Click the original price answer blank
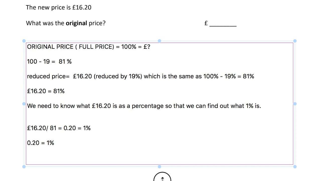This screenshot has height=181, width=321. (x=223, y=24)
